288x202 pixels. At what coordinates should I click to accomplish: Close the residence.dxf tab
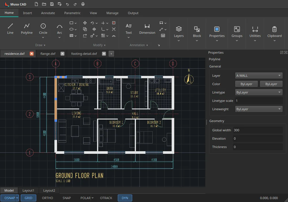point(32,54)
